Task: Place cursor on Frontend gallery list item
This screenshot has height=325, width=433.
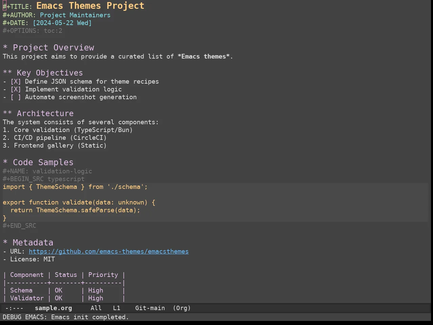Action: pos(55,146)
